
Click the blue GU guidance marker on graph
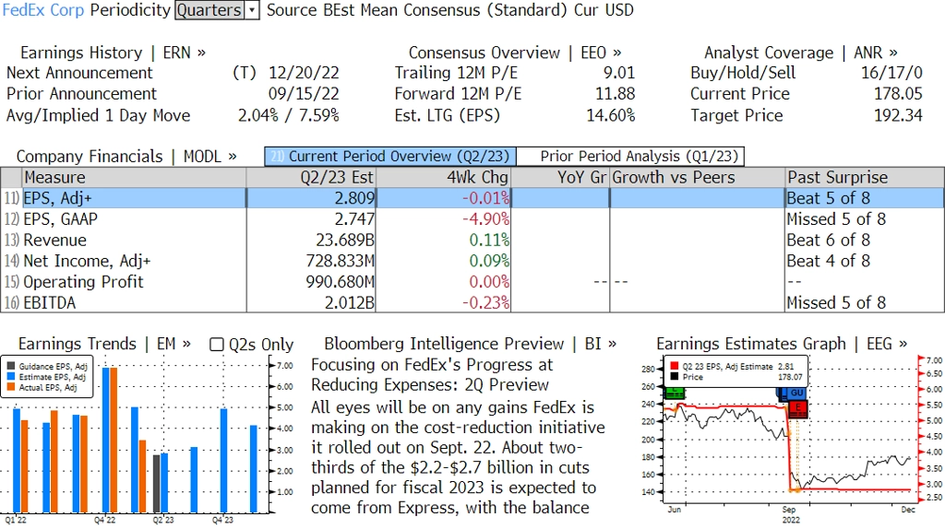tap(796, 393)
